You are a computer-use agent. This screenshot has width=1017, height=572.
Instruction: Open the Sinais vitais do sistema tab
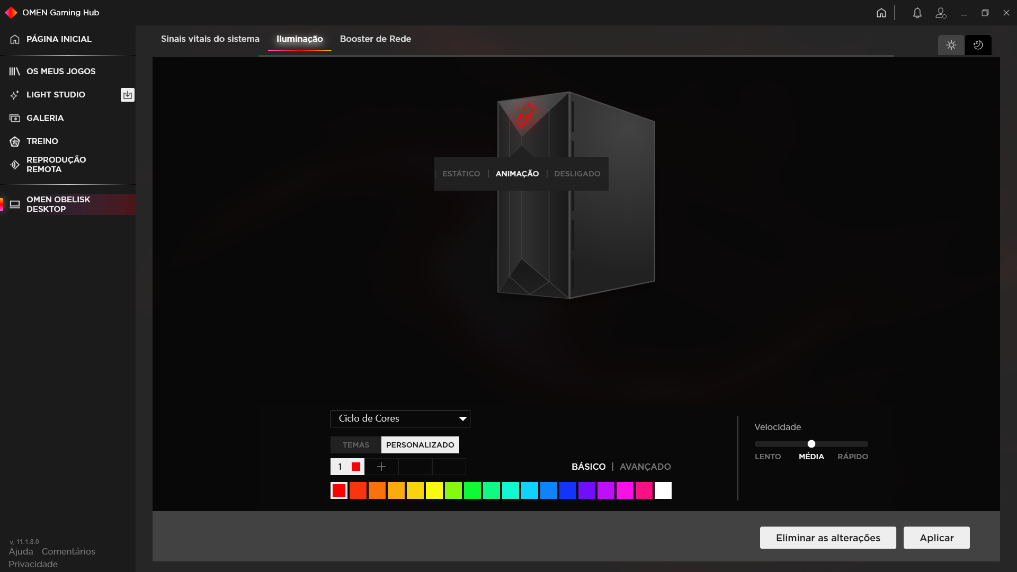coord(210,39)
